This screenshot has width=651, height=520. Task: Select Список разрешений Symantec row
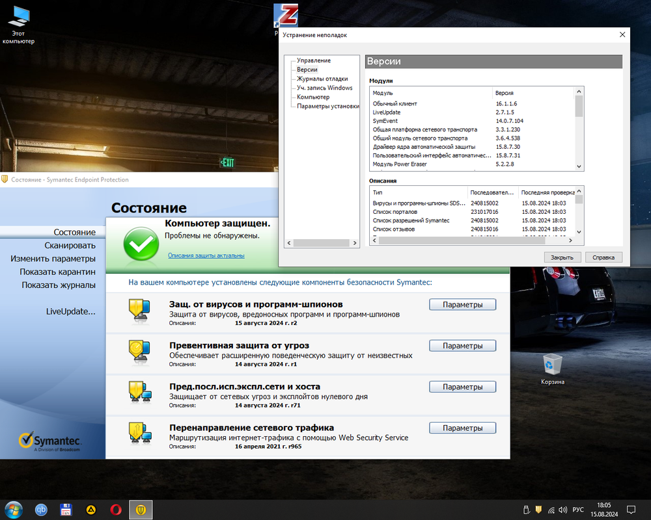(x=473, y=220)
